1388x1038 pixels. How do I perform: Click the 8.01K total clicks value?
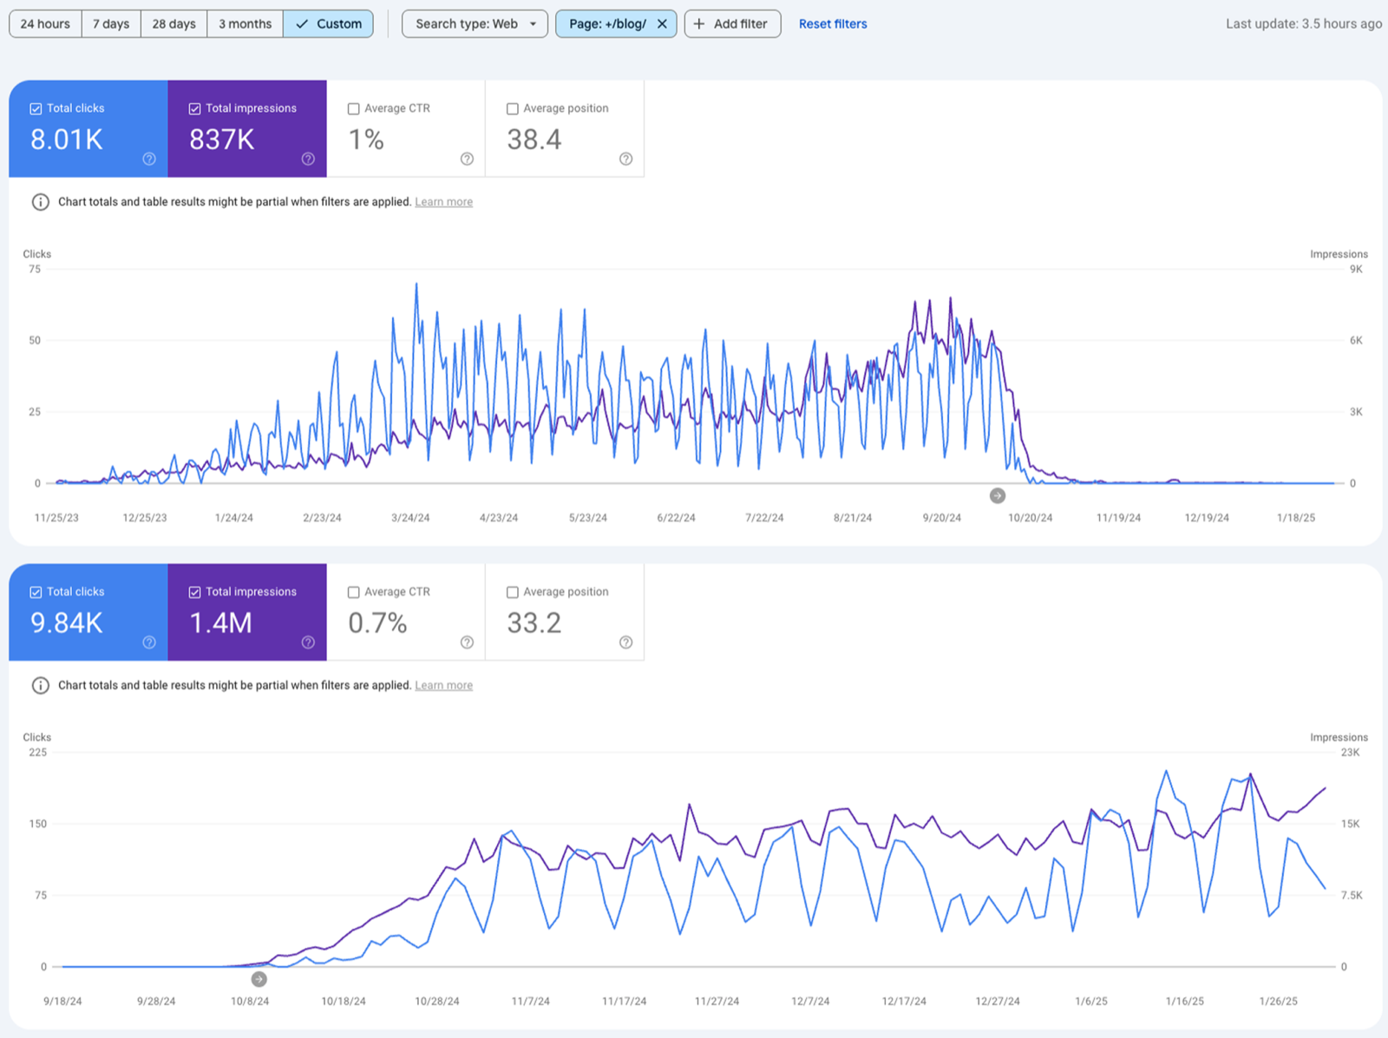tap(67, 140)
